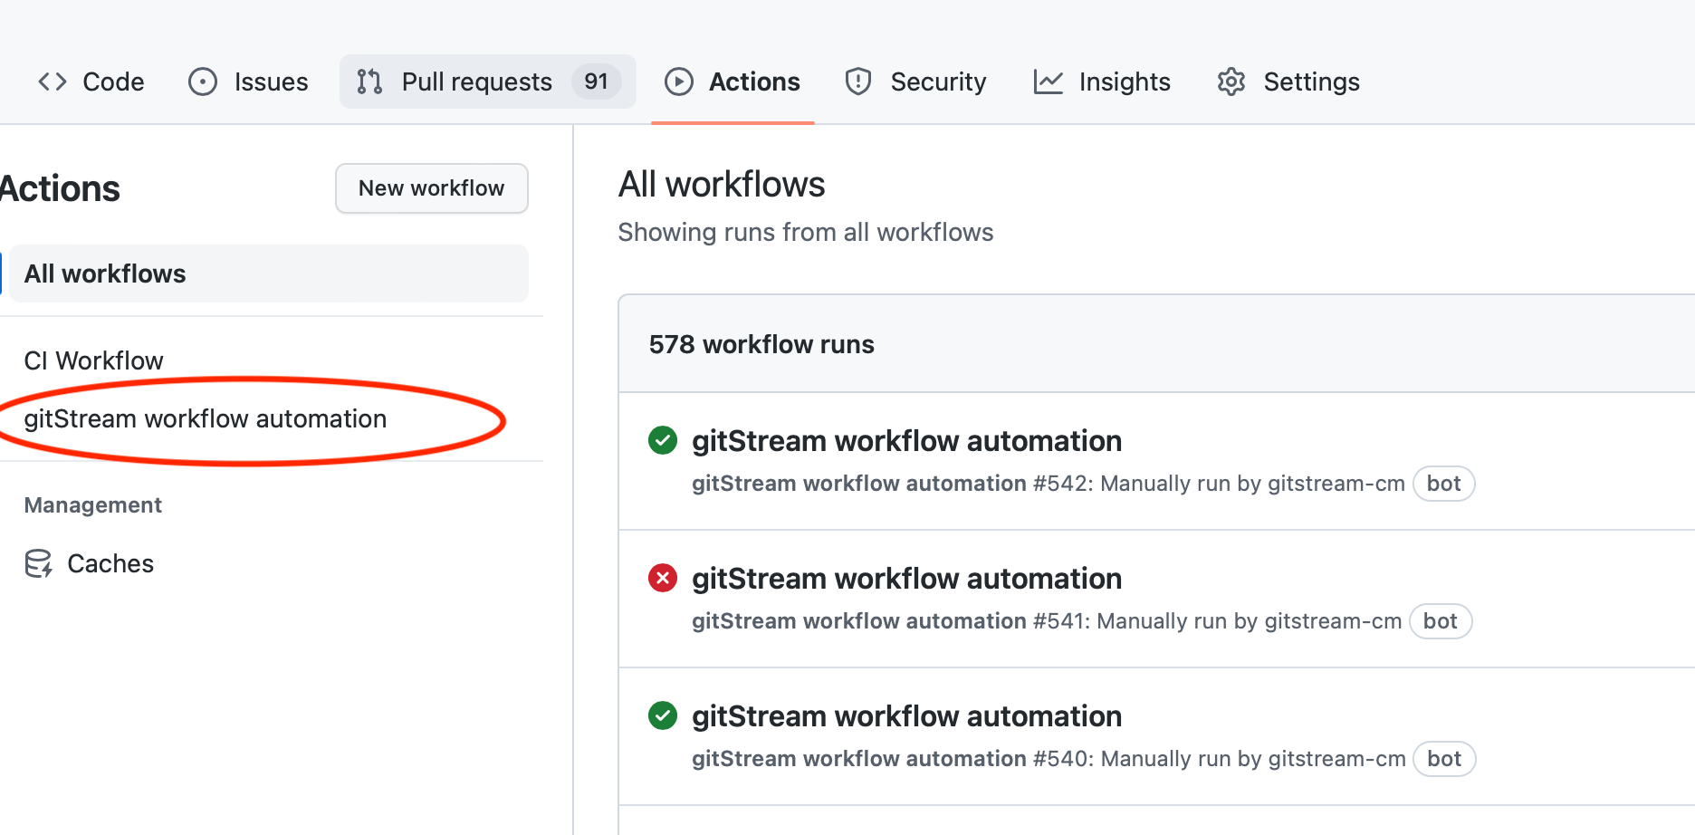This screenshot has height=835, width=1695.
Task: Click the workflow name link in #542 subtitle
Action: (x=859, y=484)
